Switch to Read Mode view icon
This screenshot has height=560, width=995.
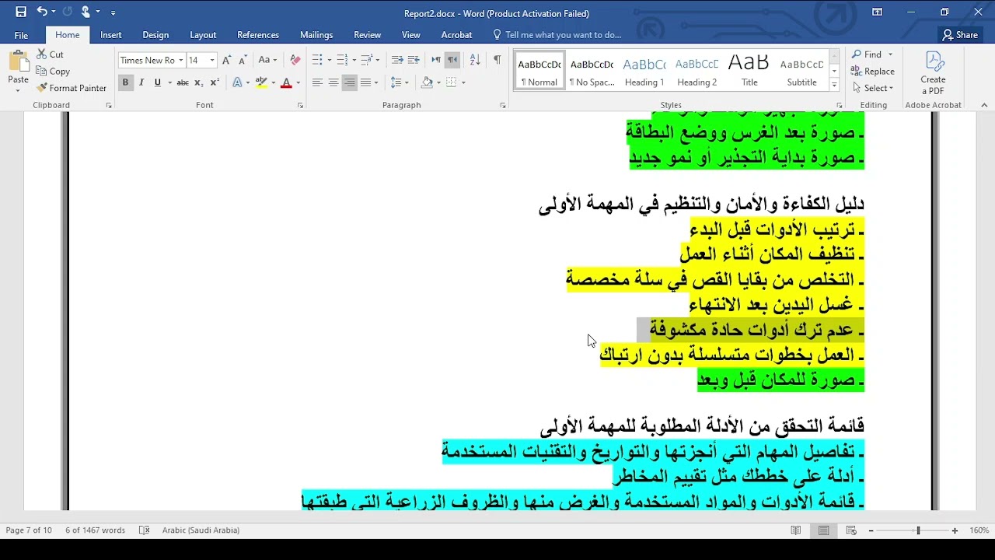point(796,530)
